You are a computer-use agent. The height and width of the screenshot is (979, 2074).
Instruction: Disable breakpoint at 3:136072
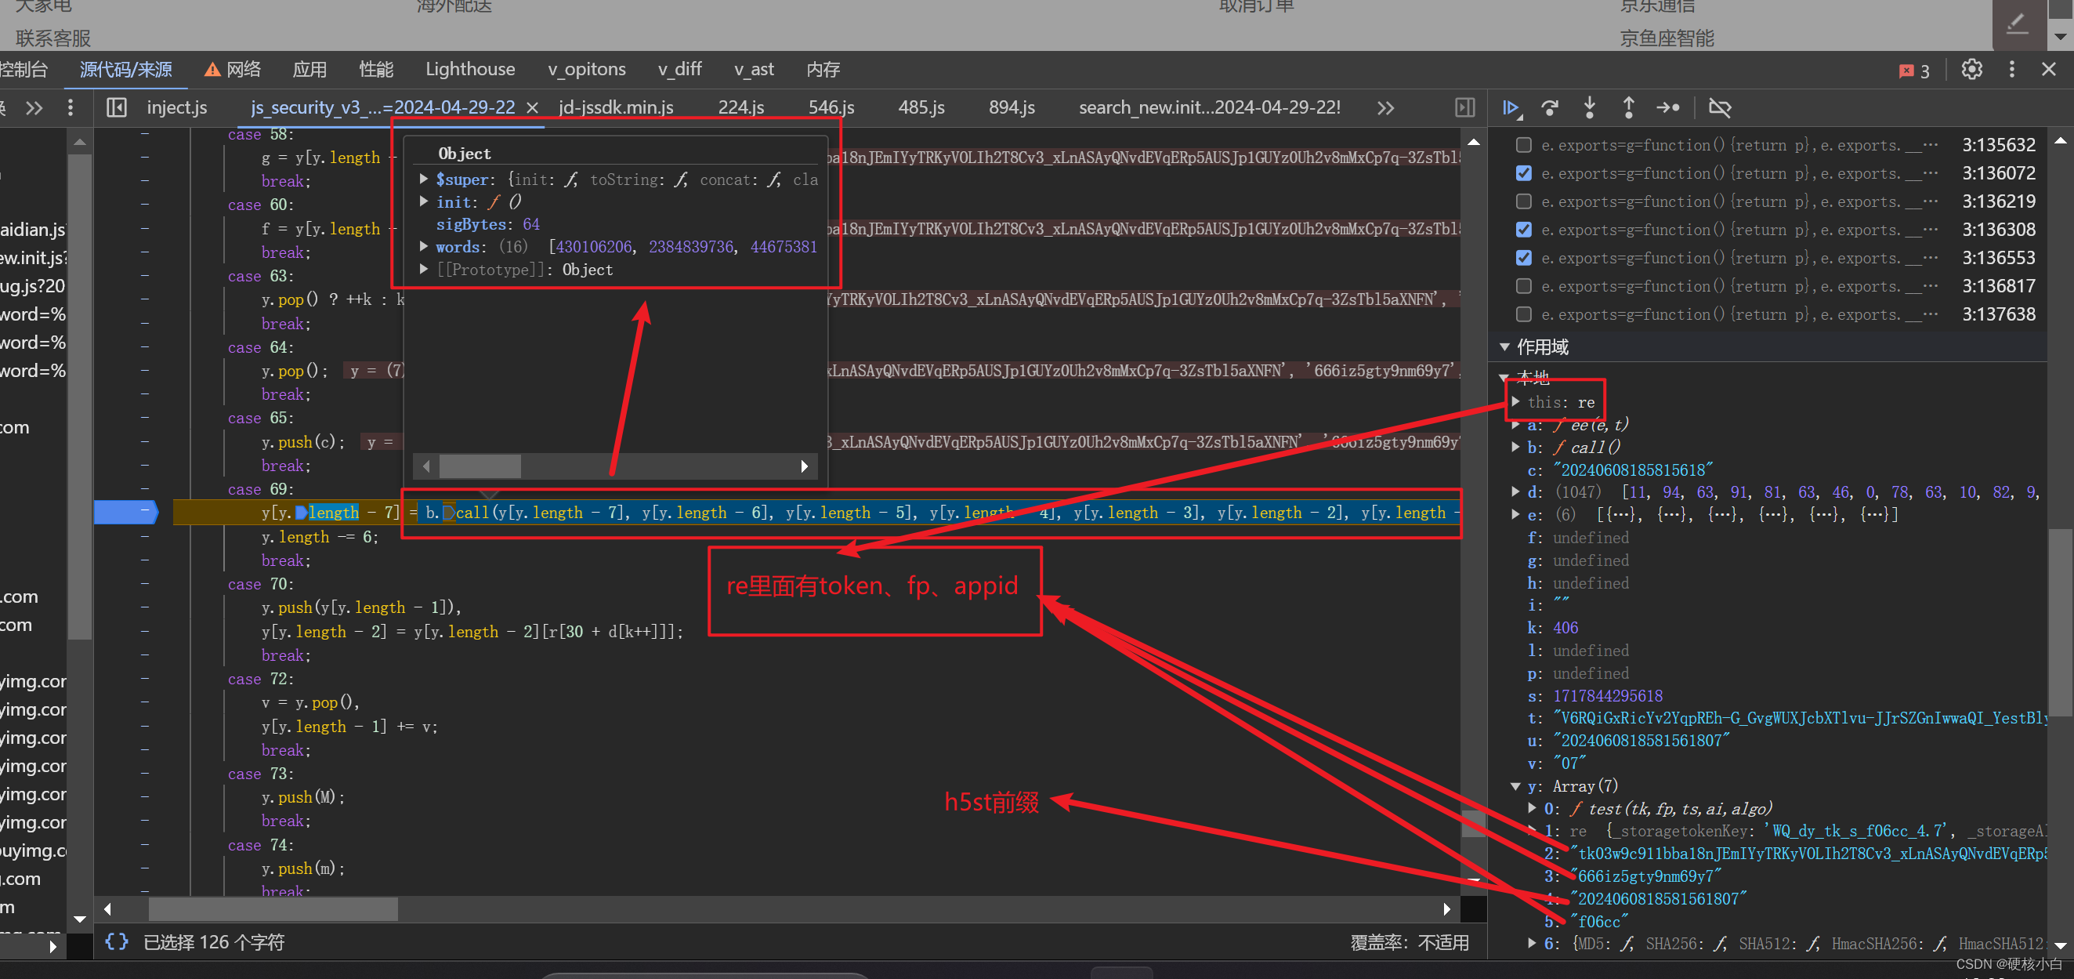1522,173
